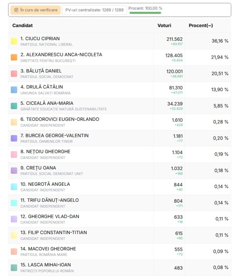The width and height of the screenshot is (237, 276).
Task: Select candidate name Nețoiu Gheorghe
Action: click(x=45, y=152)
